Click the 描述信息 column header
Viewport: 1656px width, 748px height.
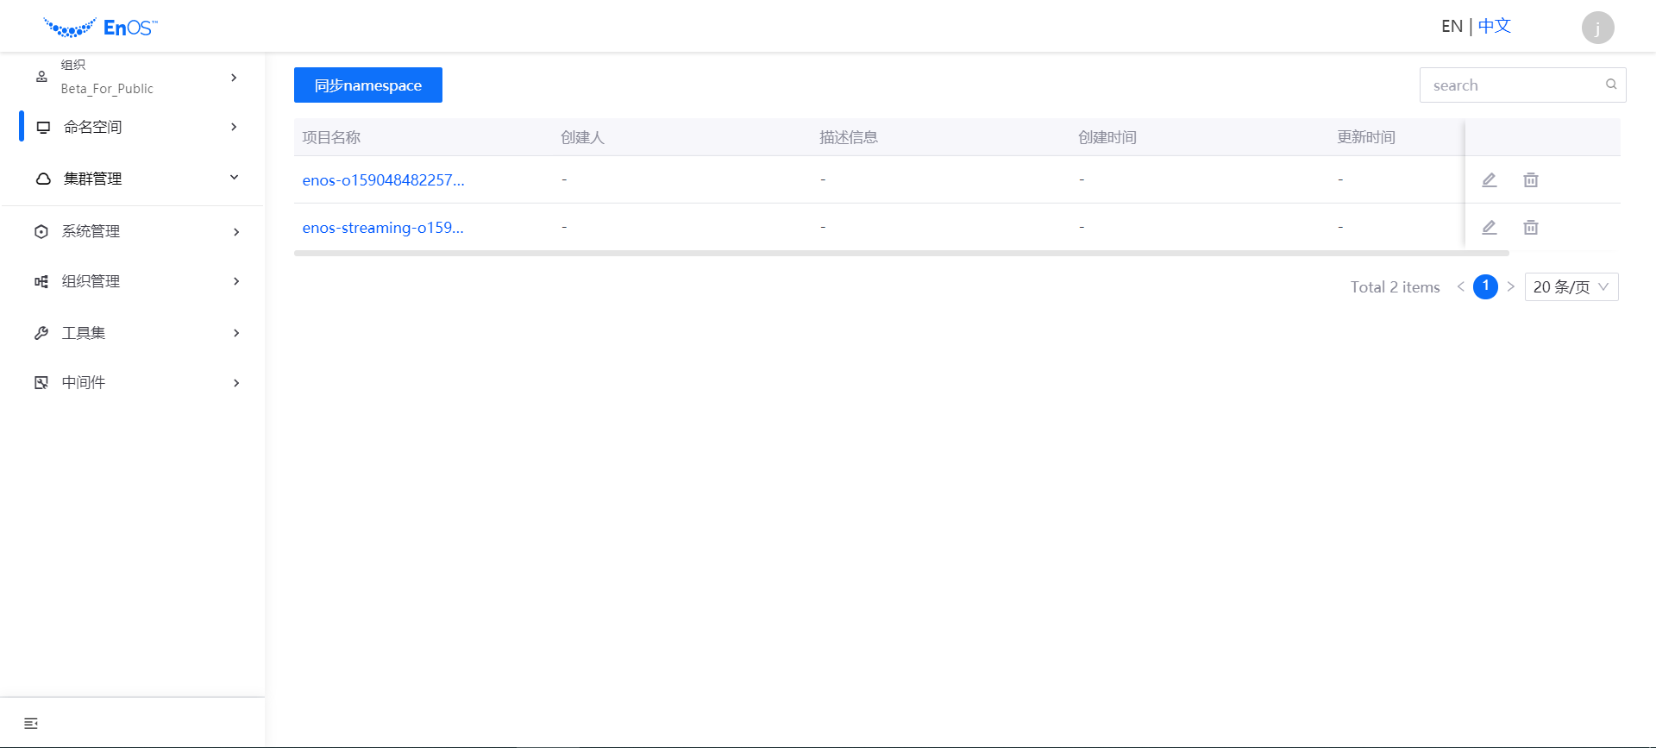click(x=849, y=137)
